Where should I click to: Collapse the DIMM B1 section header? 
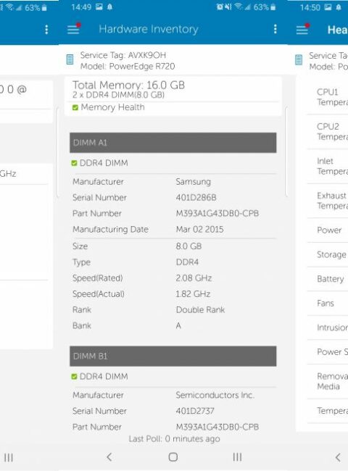coord(173,357)
